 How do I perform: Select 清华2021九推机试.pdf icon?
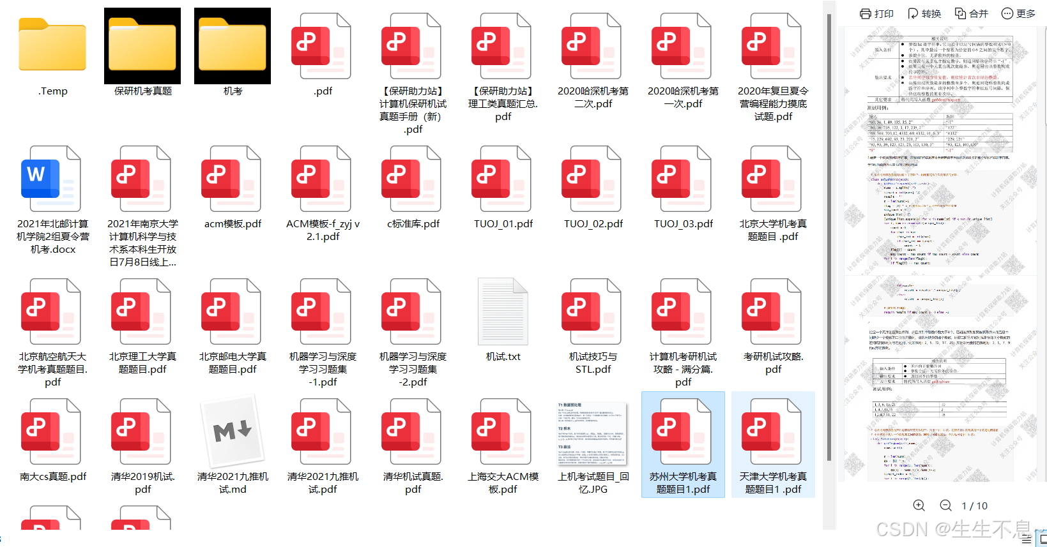[323, 431]
